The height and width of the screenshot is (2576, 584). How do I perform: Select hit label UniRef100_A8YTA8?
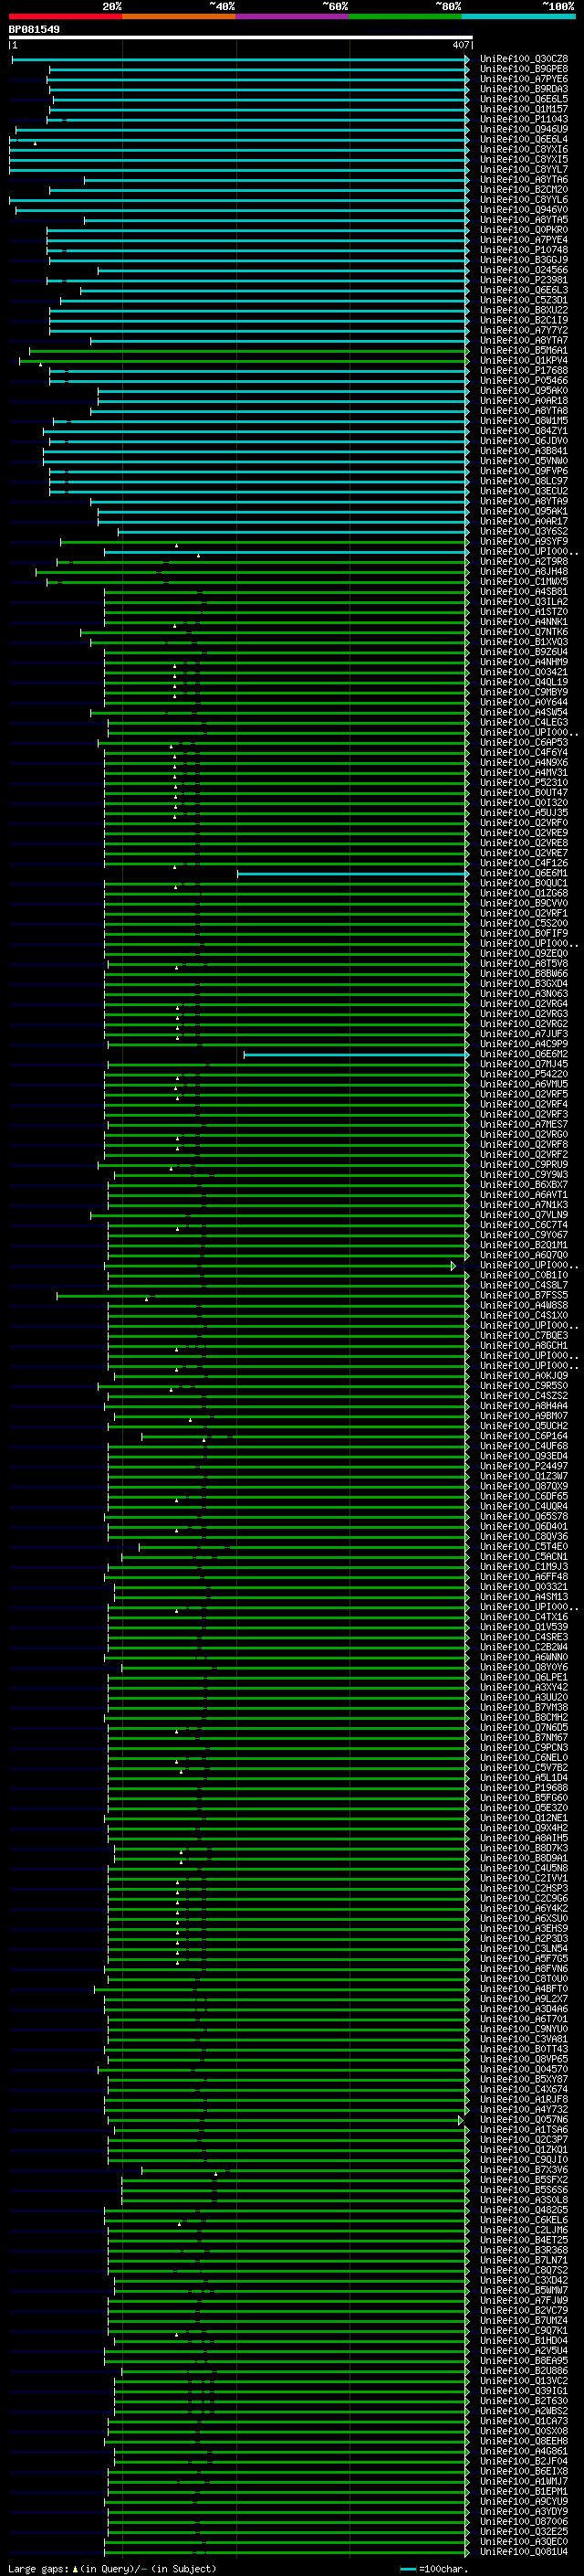click(x=524, y=410)
